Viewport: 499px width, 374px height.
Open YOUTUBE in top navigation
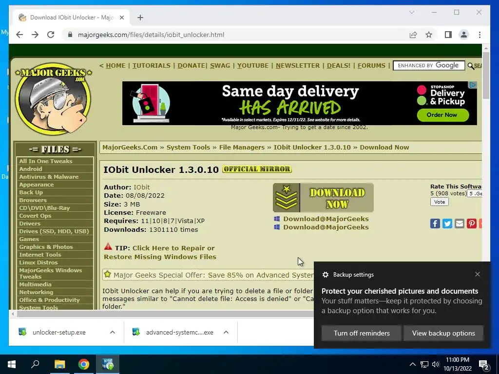click(253, 66)
